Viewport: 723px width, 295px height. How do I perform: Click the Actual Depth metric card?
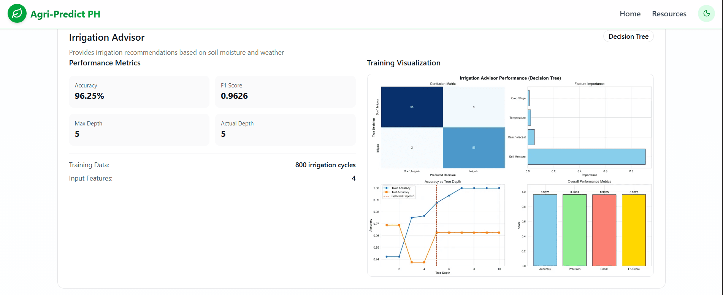[285, 130]
